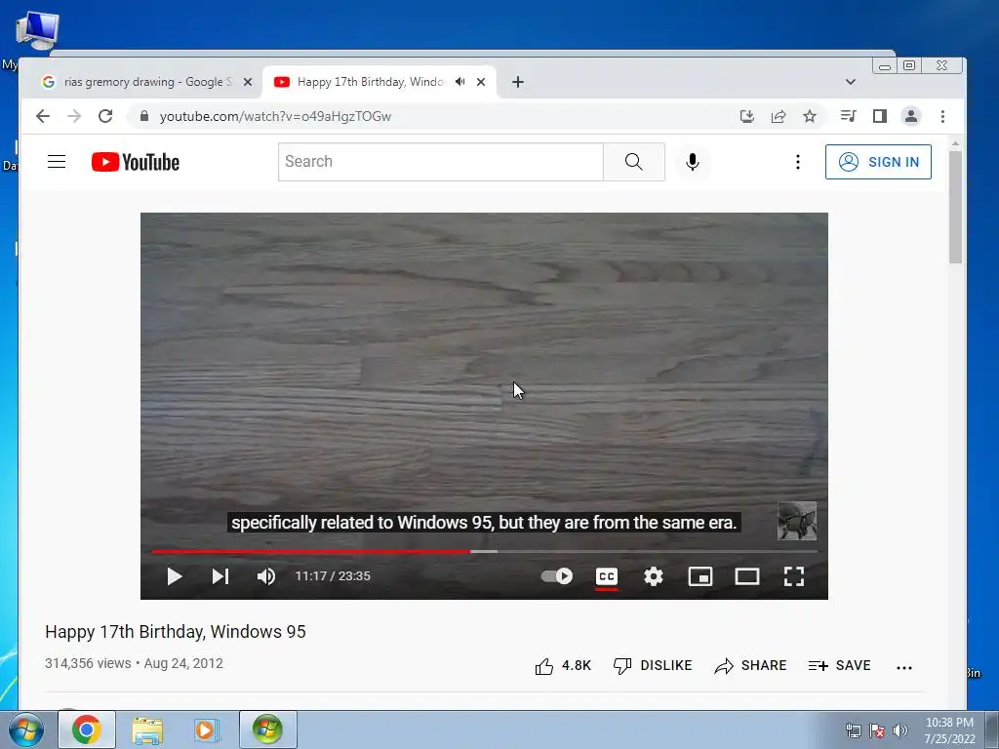Image resolution: width=999 pixels, height=749 pixels.
Task: Open the system volume tray icon
Action: [x=900, y=730]
